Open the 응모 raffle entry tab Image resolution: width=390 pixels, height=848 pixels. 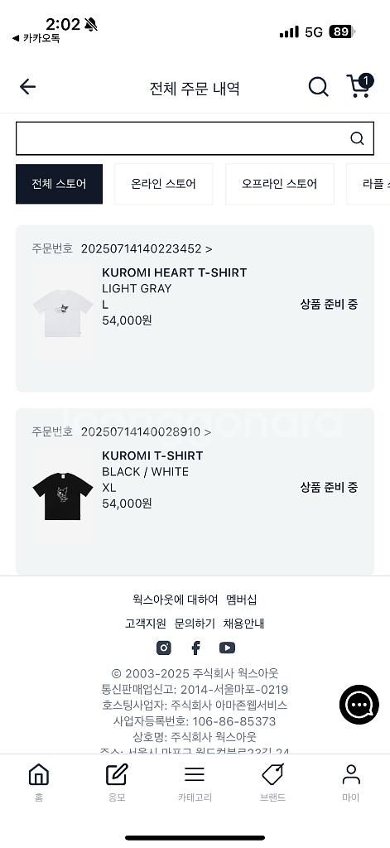point(117,782)
